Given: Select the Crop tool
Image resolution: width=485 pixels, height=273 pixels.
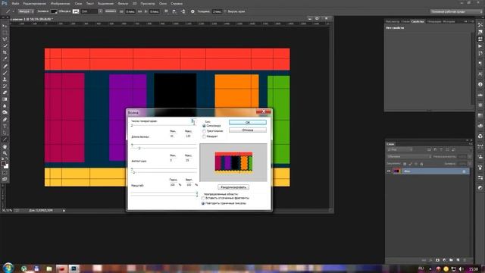Looking at the screenshot, I should pyautogui.click(x=5, y=52).
